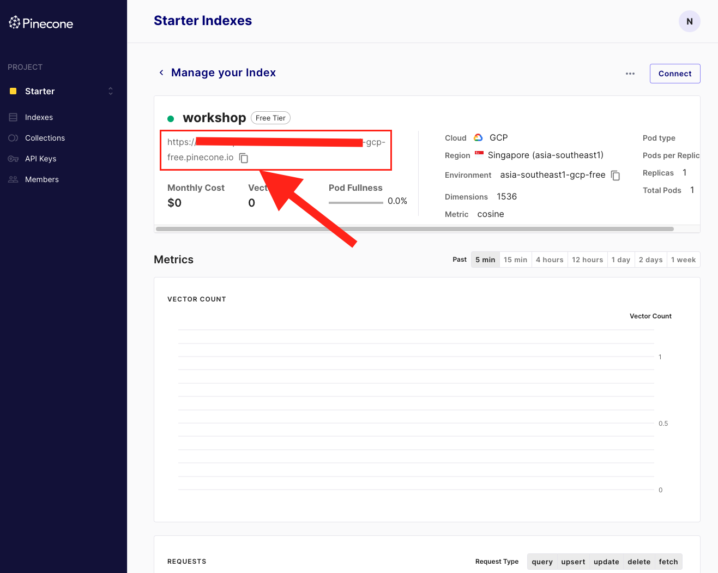Open API Keys in the sidebar
The image size is (718, 573).
pyautogui.click(x=40, y=159)
